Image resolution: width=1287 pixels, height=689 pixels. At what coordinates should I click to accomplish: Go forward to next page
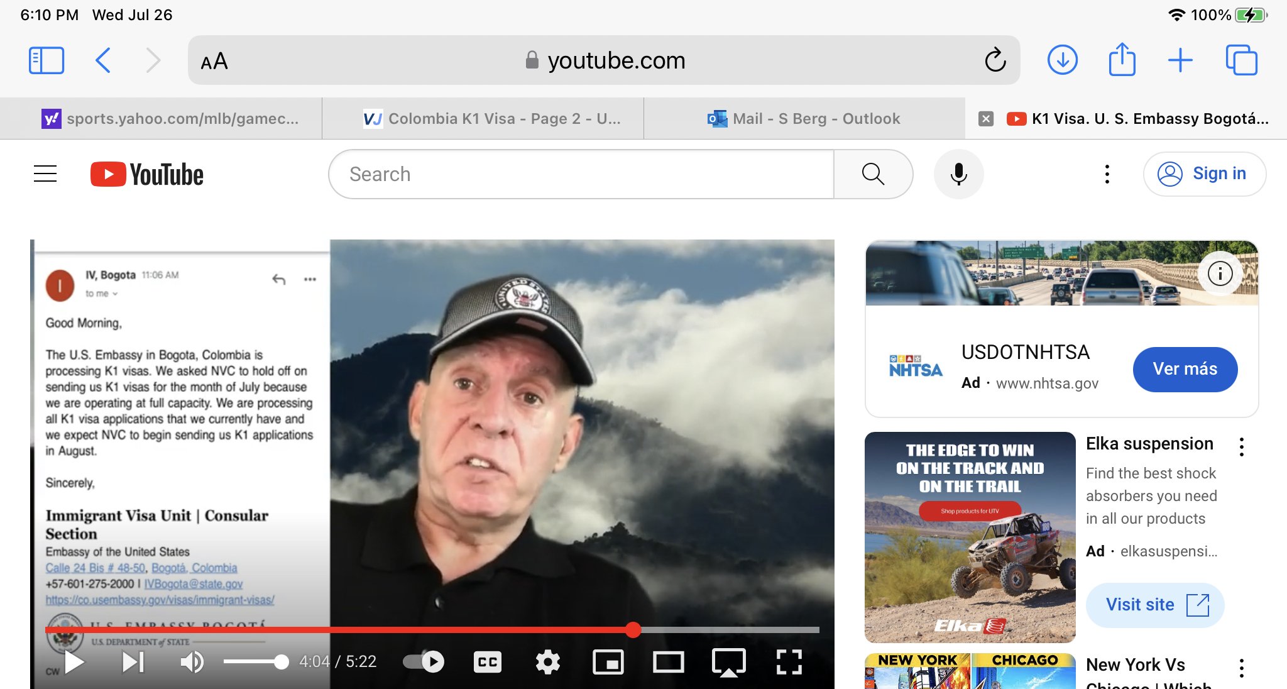coord(153,61)
